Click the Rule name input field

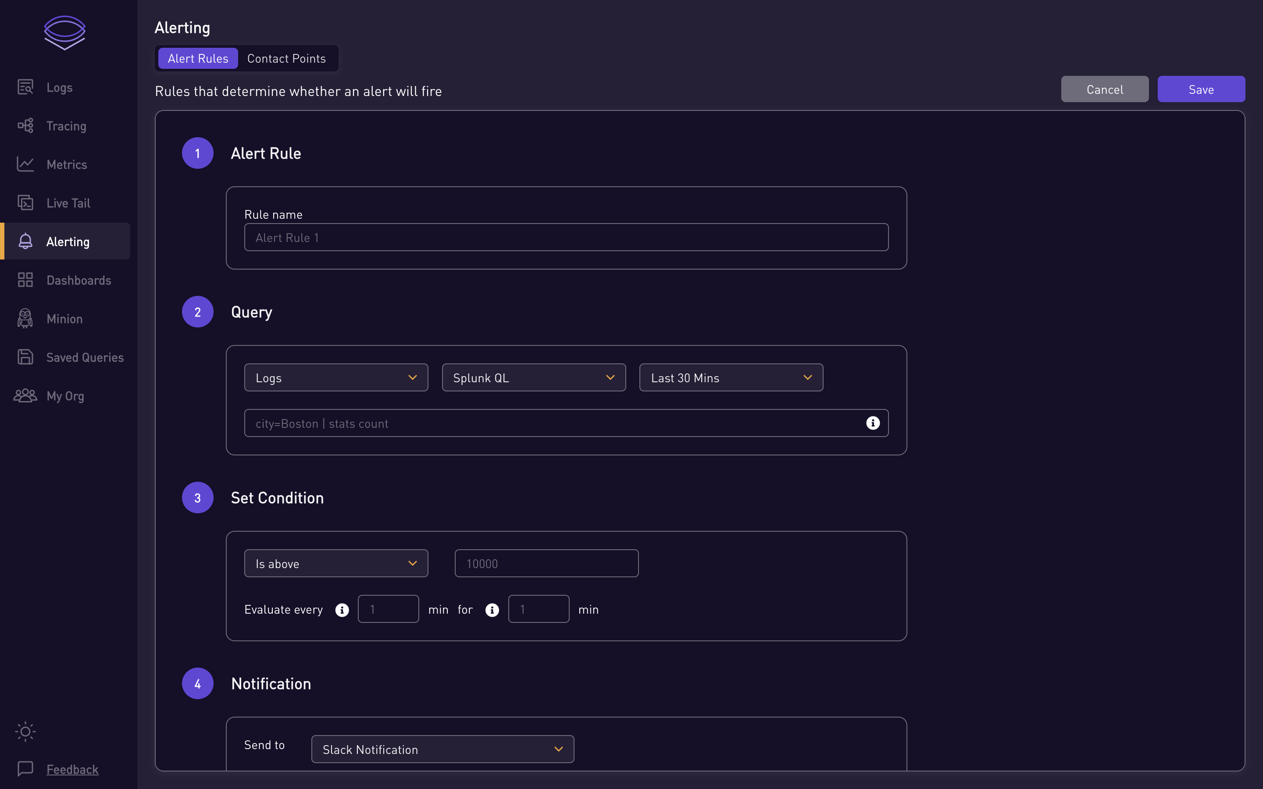point(566,238)
